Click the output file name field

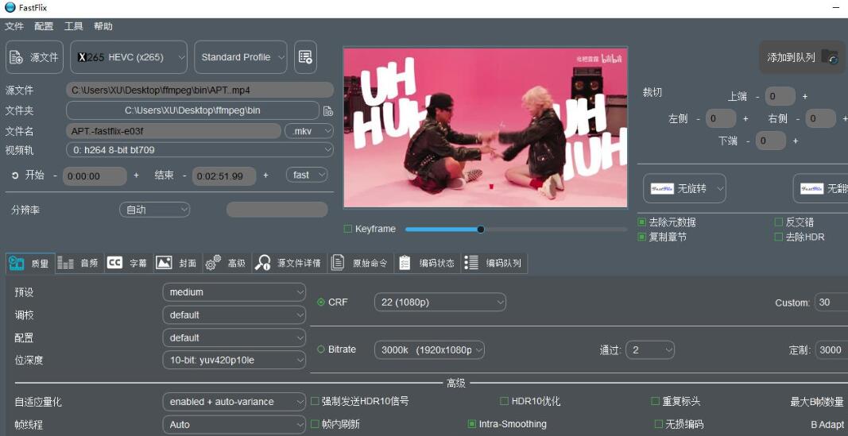coord(174,131)
